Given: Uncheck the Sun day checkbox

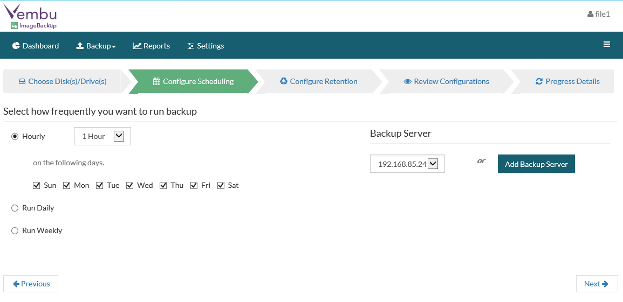Looking at the screenshot, I should click(37, 185).
